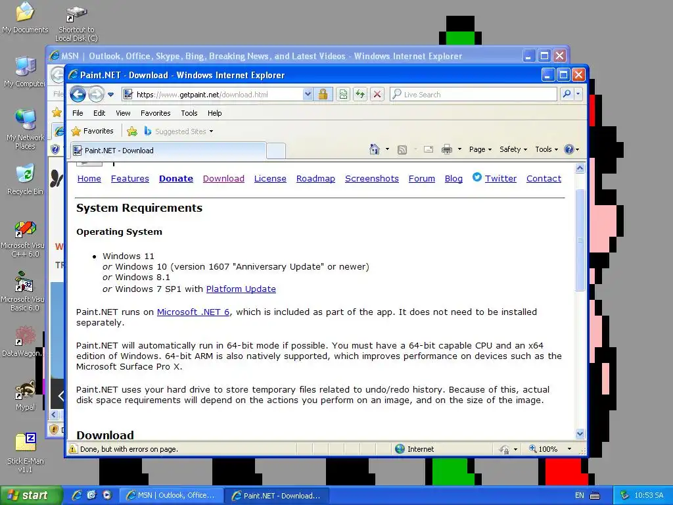This screenshot has height=505, width=673.
Task: Click the Paint.NET - Download taskbar button
Action: pyautogui.click(x=277, y=496)
